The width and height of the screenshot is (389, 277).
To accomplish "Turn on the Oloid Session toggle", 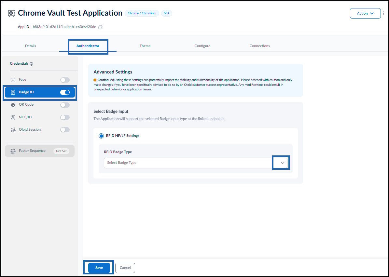I will point(65,130).
